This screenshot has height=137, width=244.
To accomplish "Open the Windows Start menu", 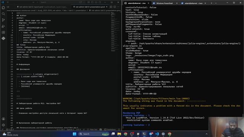I will coord(75,134).
